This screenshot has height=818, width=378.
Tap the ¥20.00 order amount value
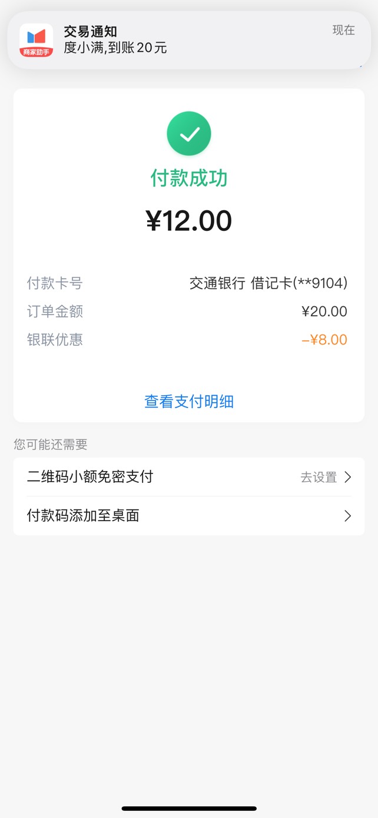click(324, 312)
